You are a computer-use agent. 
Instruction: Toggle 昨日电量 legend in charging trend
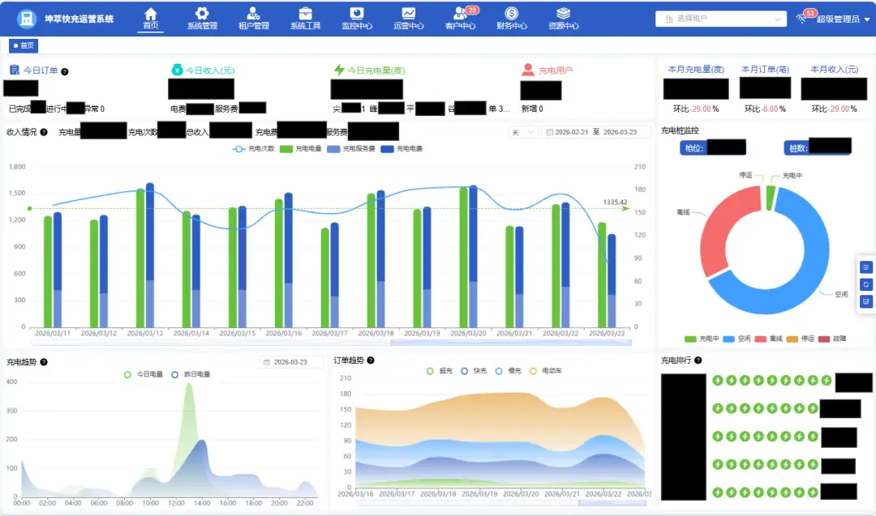point(191,374)
